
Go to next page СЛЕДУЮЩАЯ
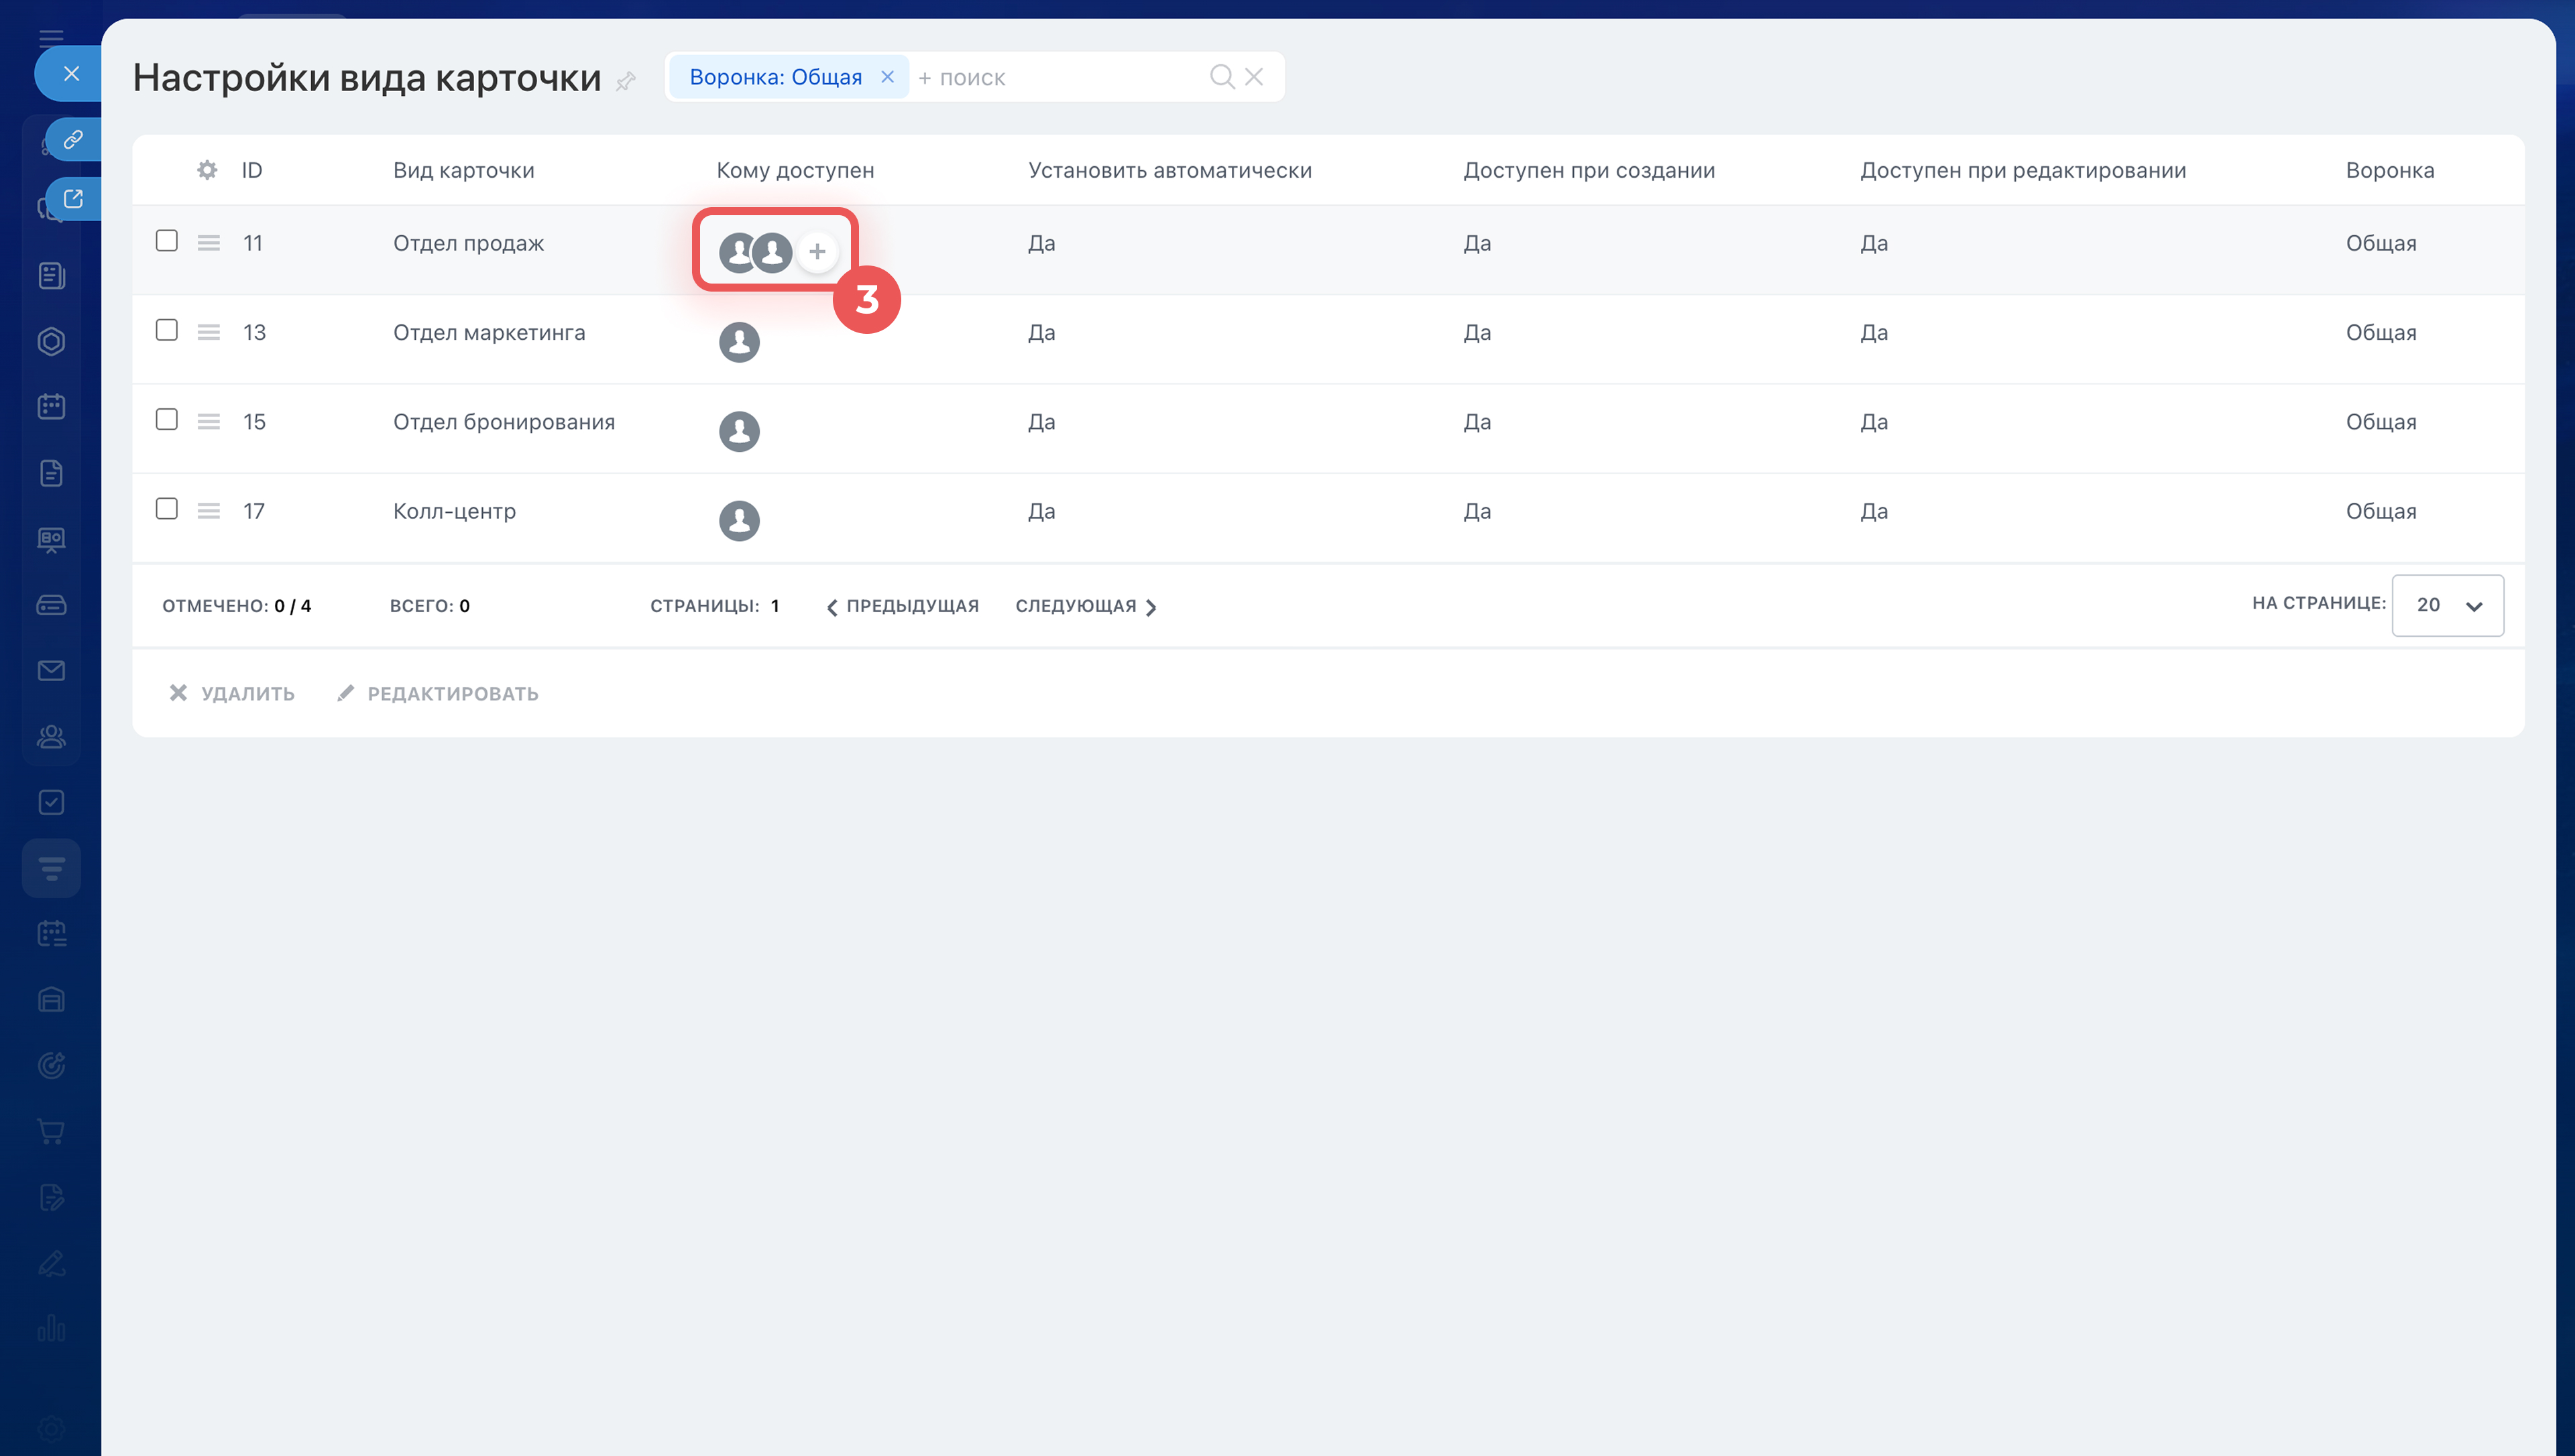[1085, 606]
